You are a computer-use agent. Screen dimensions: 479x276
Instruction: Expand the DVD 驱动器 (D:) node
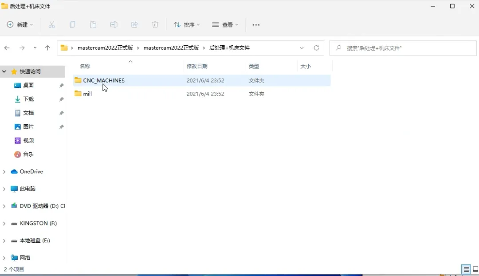pos(4,206)
